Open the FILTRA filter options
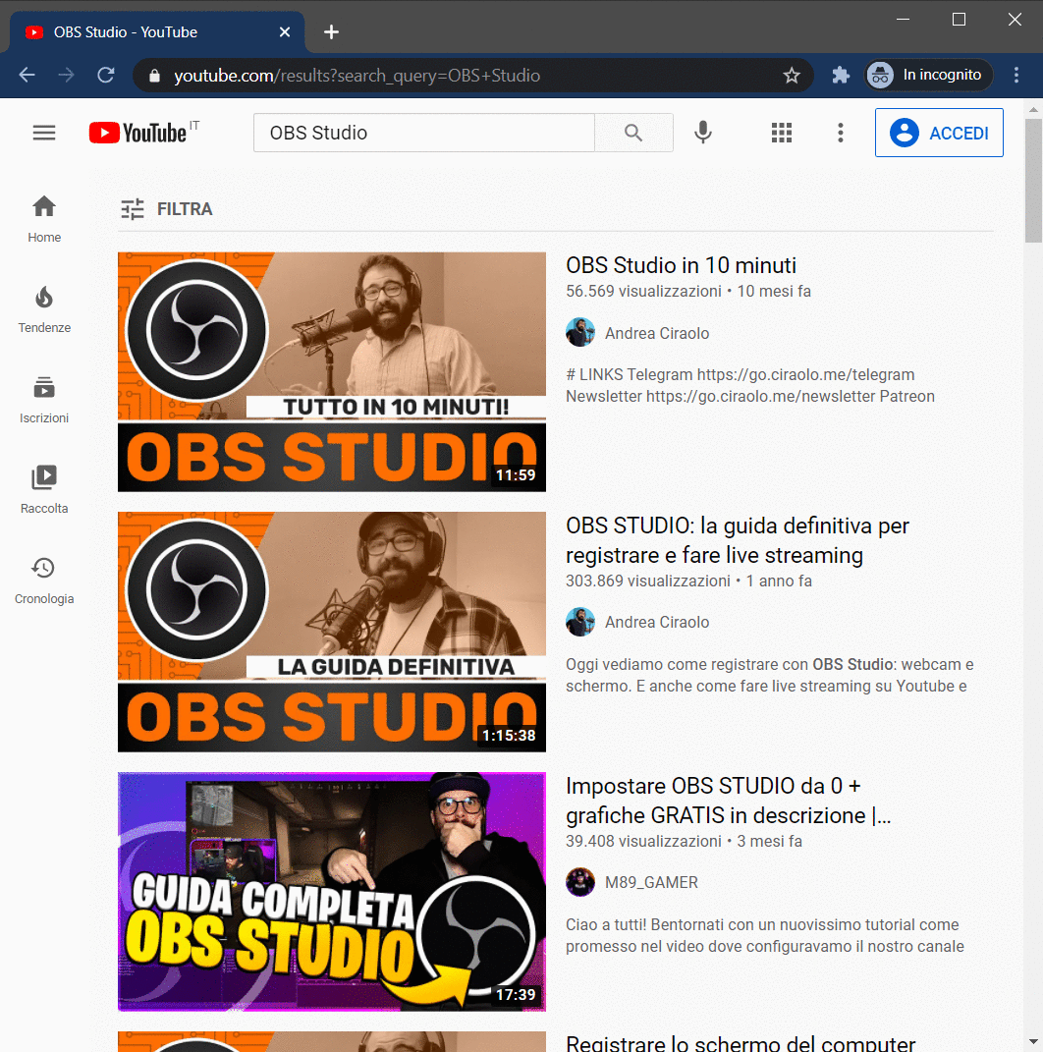1043x1052 pixels. tap(166, 209)
